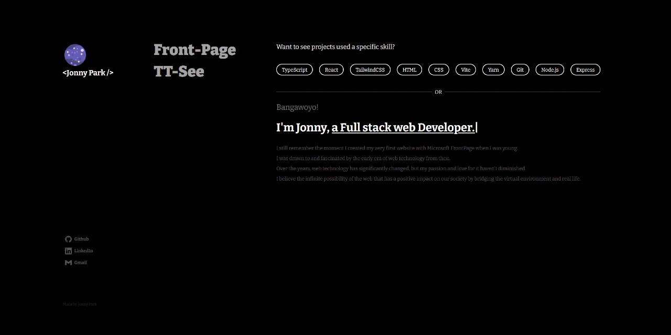Click the "Made by Jonny Park" footer text
Screen dimensions: 671x335
tap(80, 304)
